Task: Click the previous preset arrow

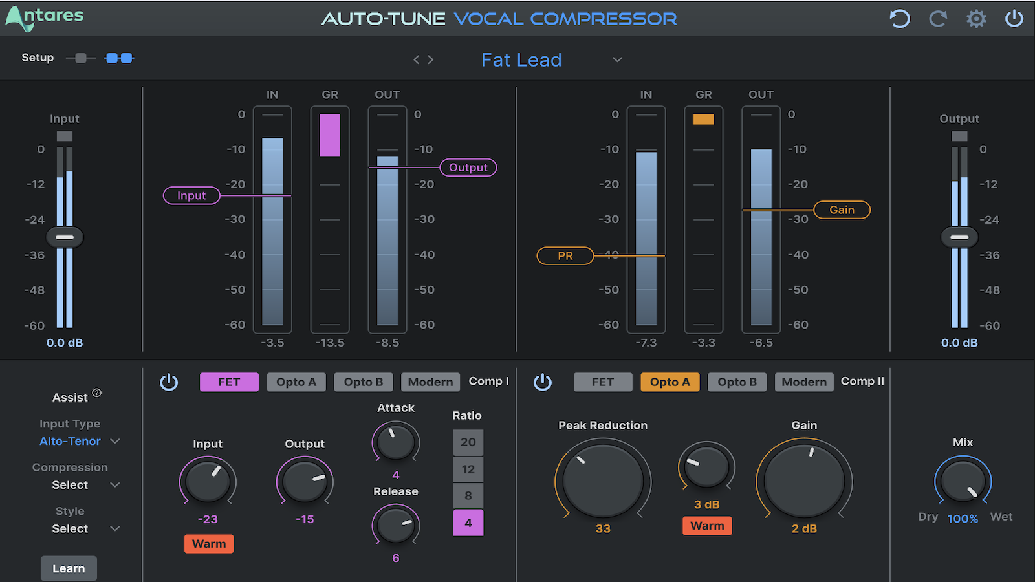Action: coord(416,59)
